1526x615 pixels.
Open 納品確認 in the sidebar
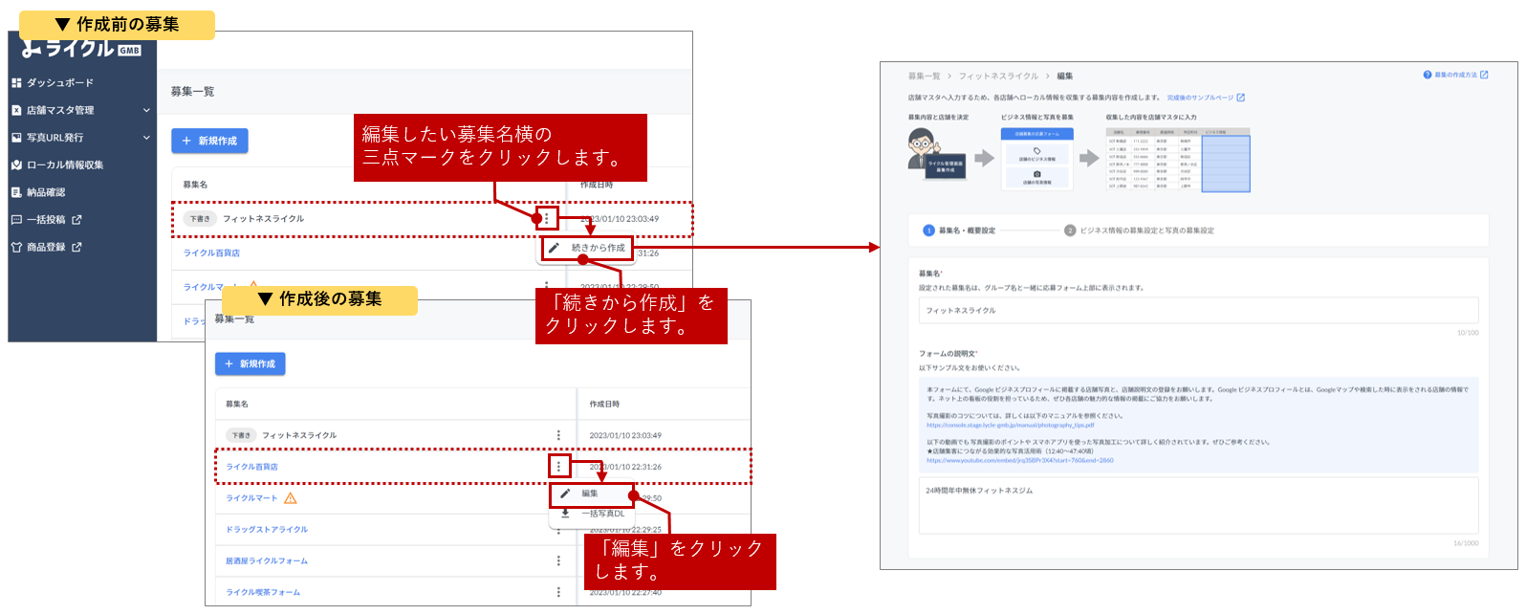(x=45, y=192)
